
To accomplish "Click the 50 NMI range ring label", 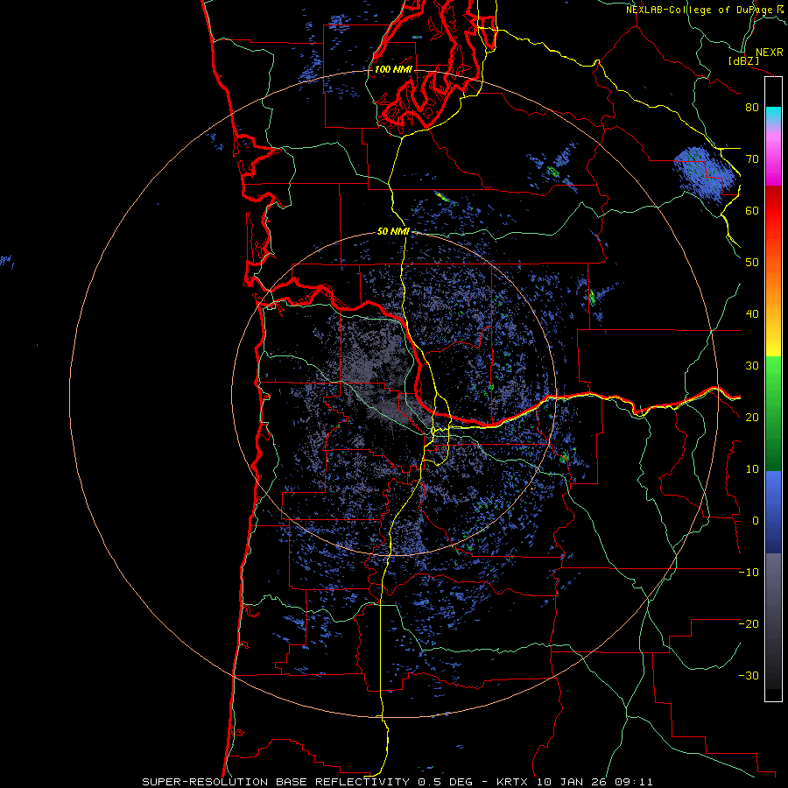I will 393,231.
